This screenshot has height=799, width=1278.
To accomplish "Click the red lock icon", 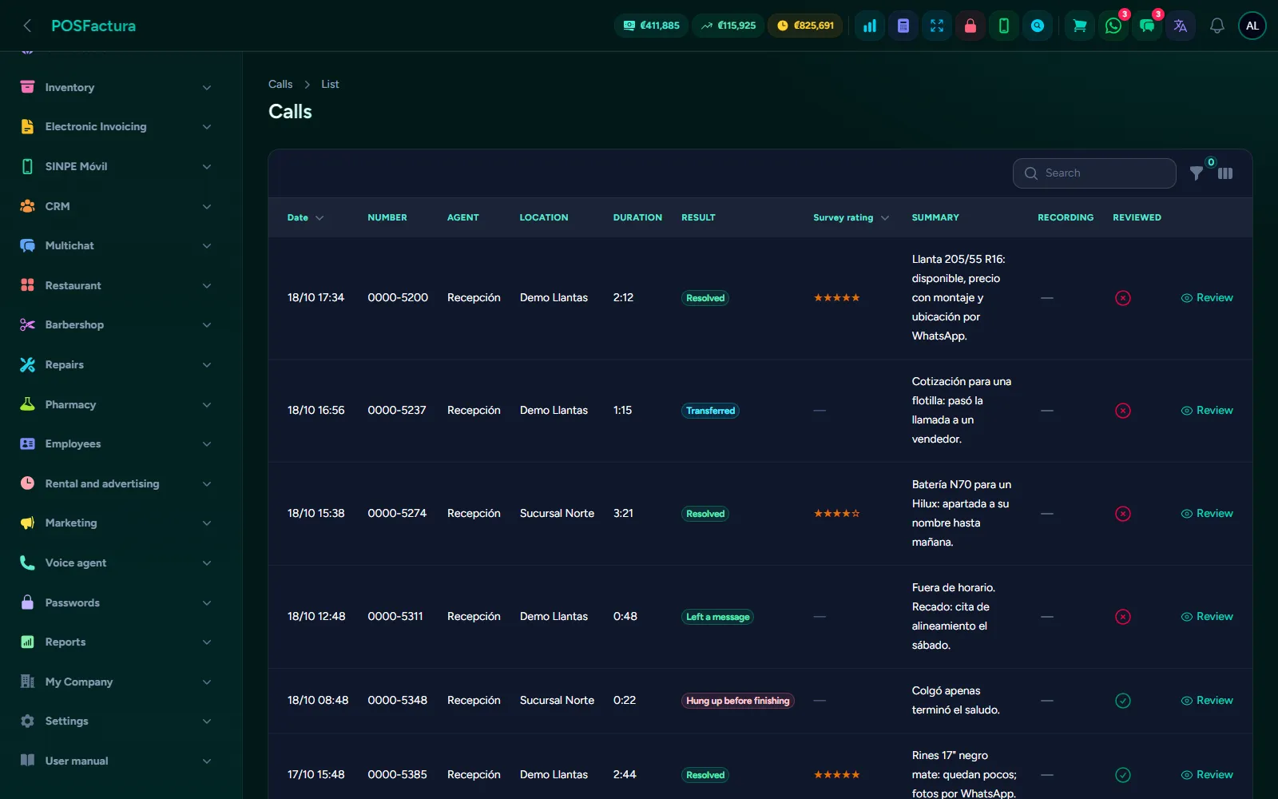I will (x=970, y=26).
